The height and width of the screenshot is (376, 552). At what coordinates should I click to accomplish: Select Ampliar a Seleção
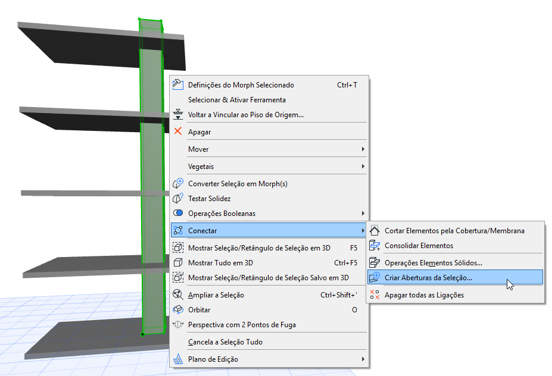[269, 294]
